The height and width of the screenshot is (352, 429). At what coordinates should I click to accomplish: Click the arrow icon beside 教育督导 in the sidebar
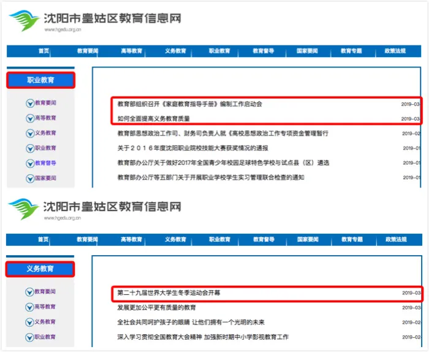coord(29,163)
